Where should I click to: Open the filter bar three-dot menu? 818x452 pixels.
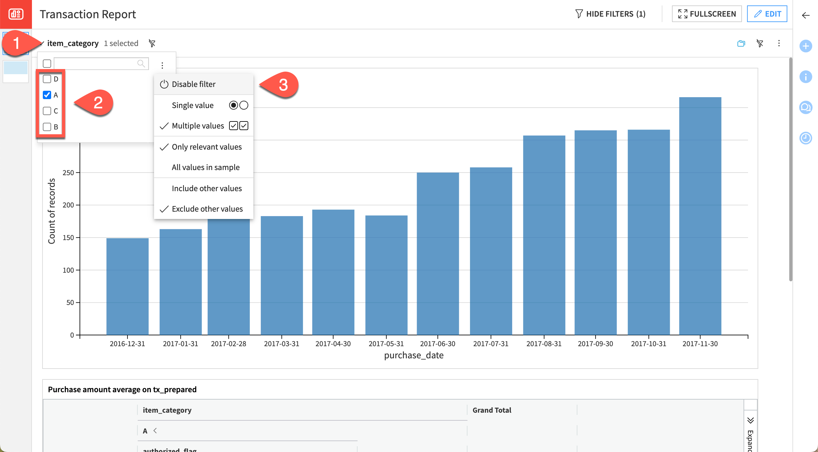(779, 43)
